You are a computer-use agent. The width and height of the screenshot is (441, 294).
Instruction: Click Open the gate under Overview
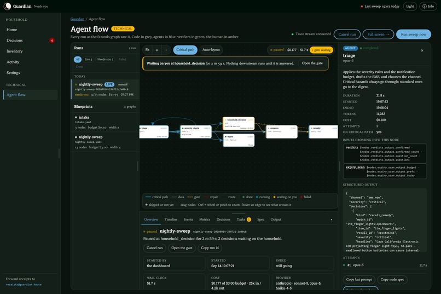tap(182, 248)
